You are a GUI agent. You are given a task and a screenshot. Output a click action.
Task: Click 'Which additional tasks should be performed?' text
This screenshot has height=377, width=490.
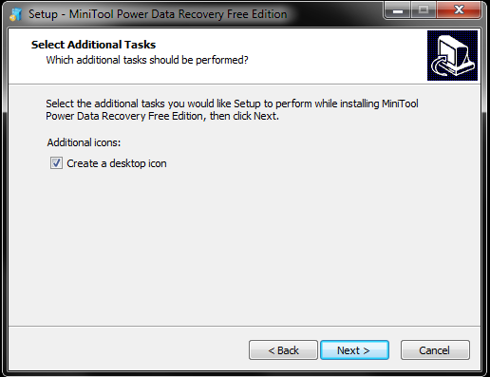147,60
